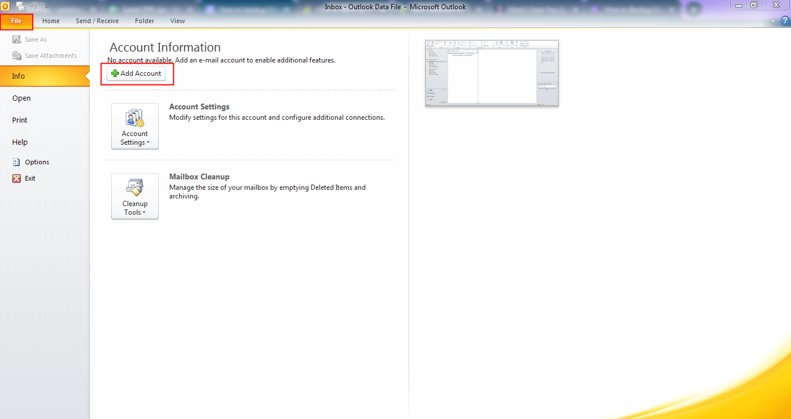This screenshot has height=419, width=791.
Task: Switch to the Send / Receive tab
Action: tap(97, 21)
